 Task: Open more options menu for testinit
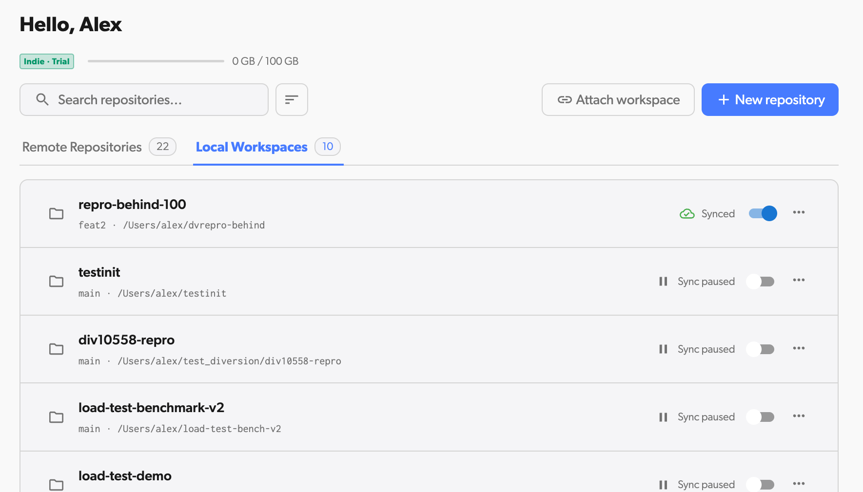(x=799, y=280)
